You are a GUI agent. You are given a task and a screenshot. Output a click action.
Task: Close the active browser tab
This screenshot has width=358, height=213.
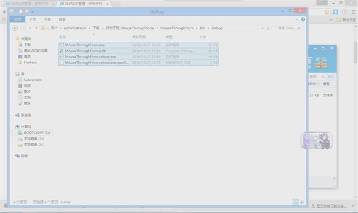tap(107, 4)
